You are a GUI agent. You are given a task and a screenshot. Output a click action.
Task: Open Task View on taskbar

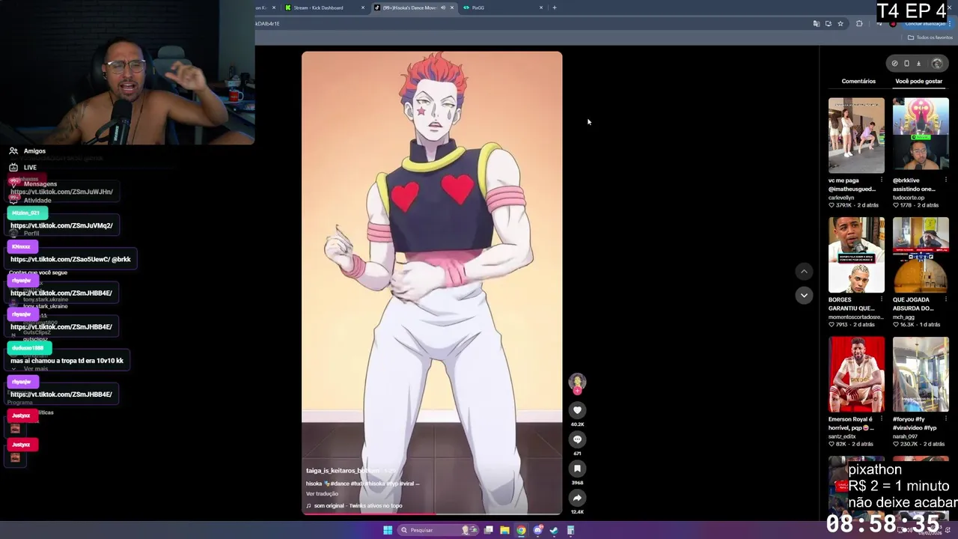pos(488,530)
